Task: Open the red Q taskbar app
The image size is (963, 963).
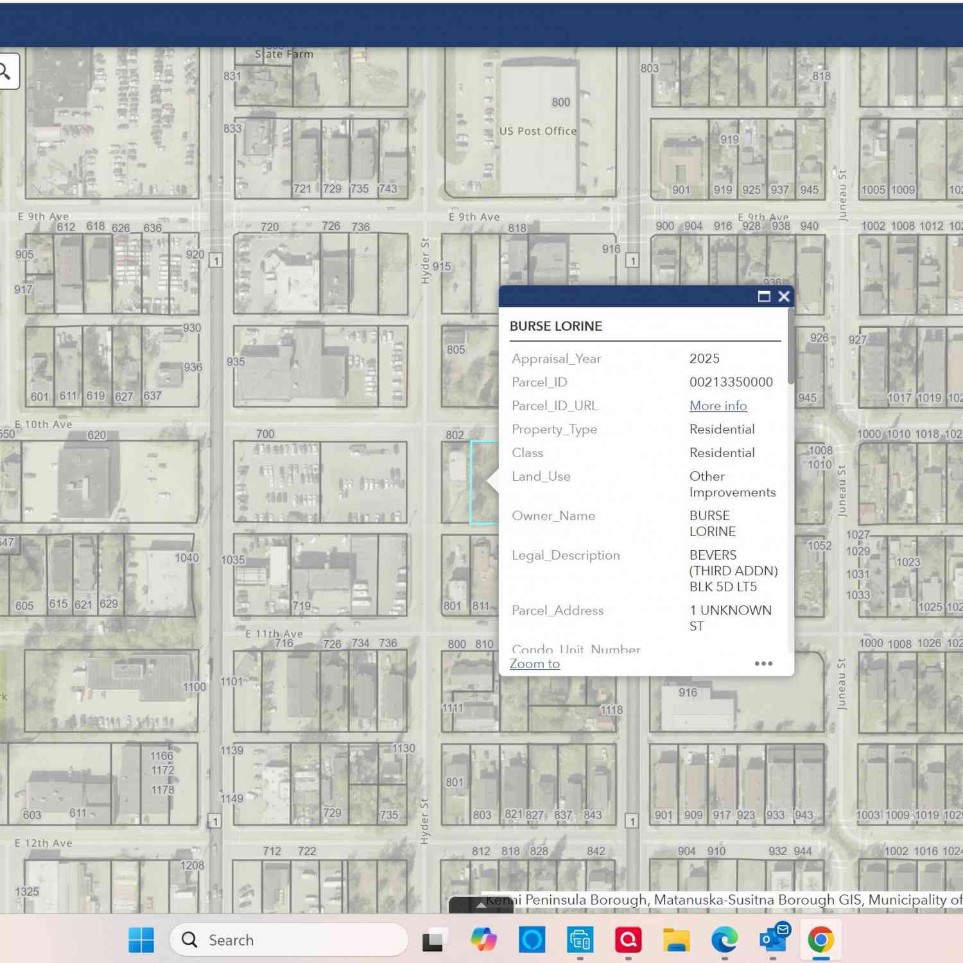Action: point(628,940)
